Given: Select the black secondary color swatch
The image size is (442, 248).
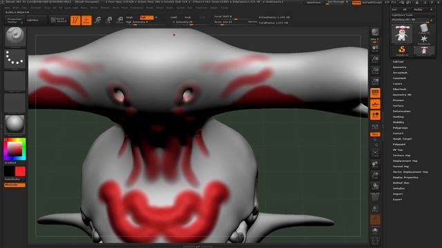Looking at the screenshot, I should [9, 172].
